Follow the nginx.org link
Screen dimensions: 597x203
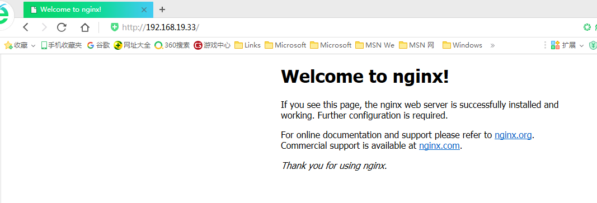pyautogui.click(x=513, y=135)
